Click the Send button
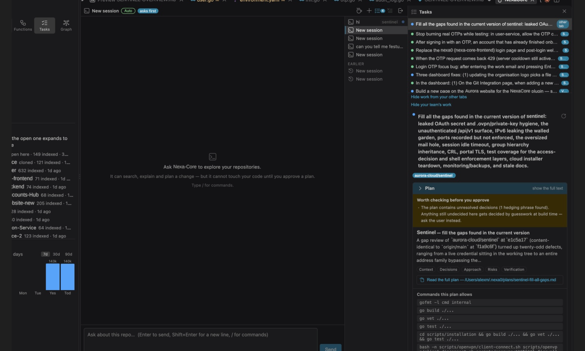 (x=331, y=348)
